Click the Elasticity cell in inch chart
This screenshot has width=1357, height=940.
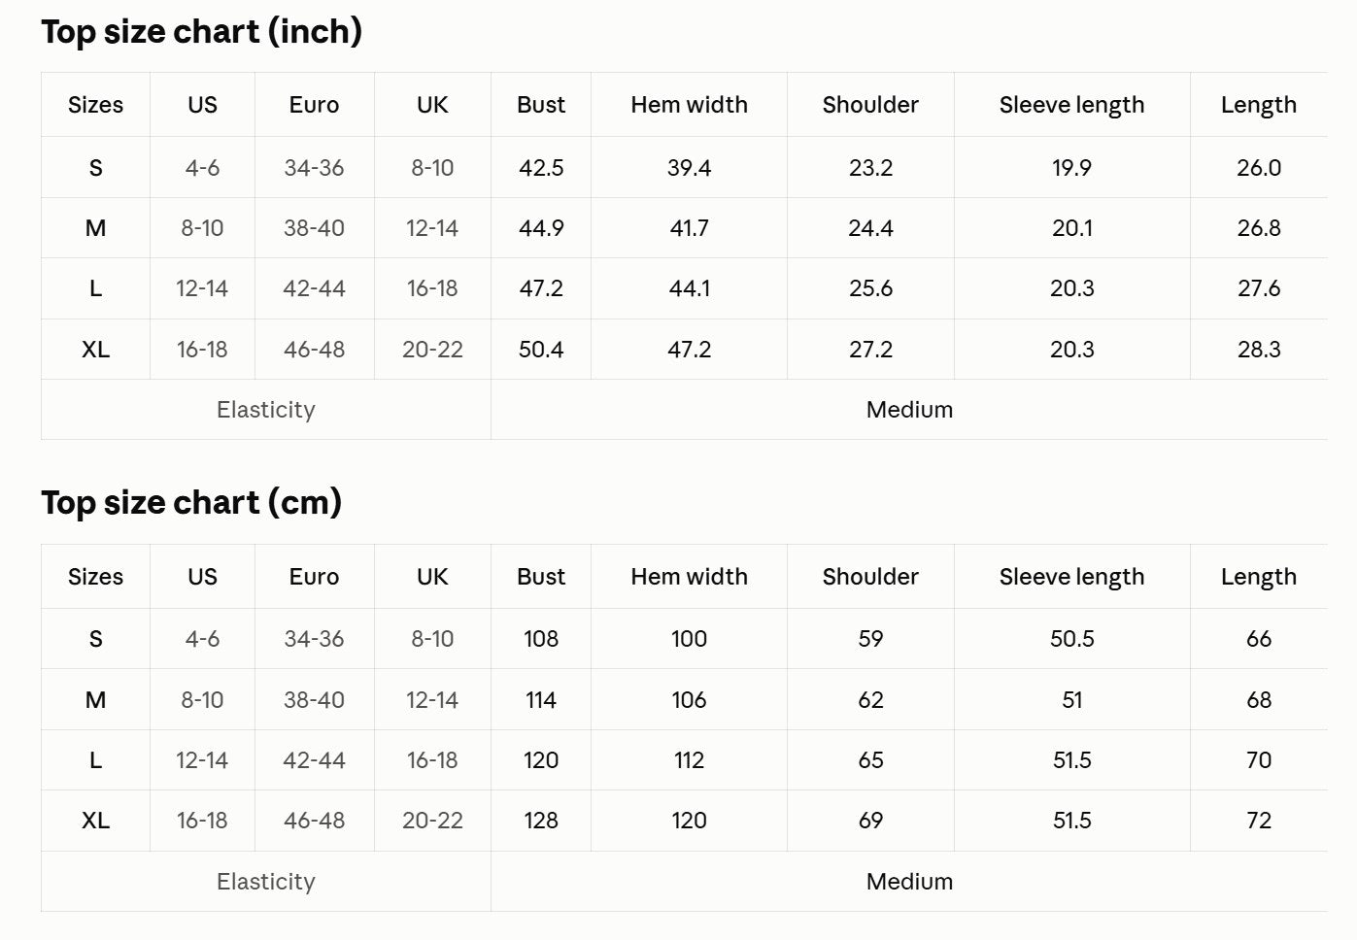(266, 410)
